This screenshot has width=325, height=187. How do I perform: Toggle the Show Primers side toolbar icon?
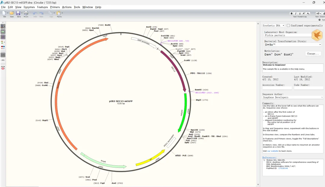point(3,37)
